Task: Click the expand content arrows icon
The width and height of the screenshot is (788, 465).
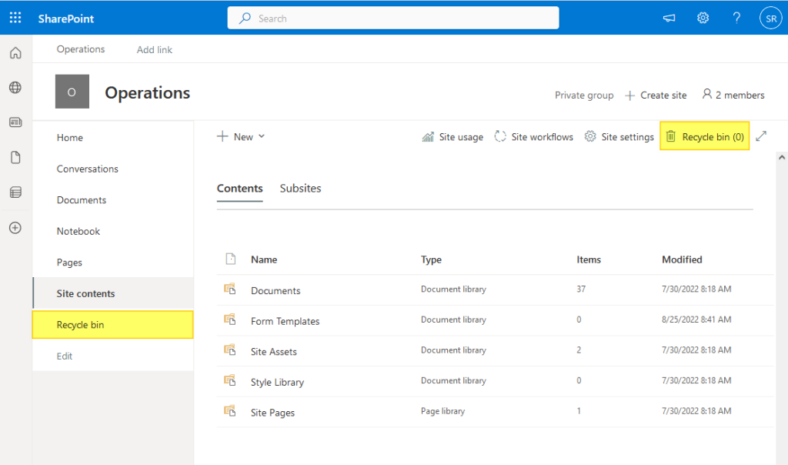Action: click(761, 136)
